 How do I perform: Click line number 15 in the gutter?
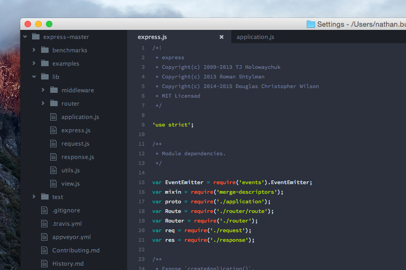coord(142,182)
